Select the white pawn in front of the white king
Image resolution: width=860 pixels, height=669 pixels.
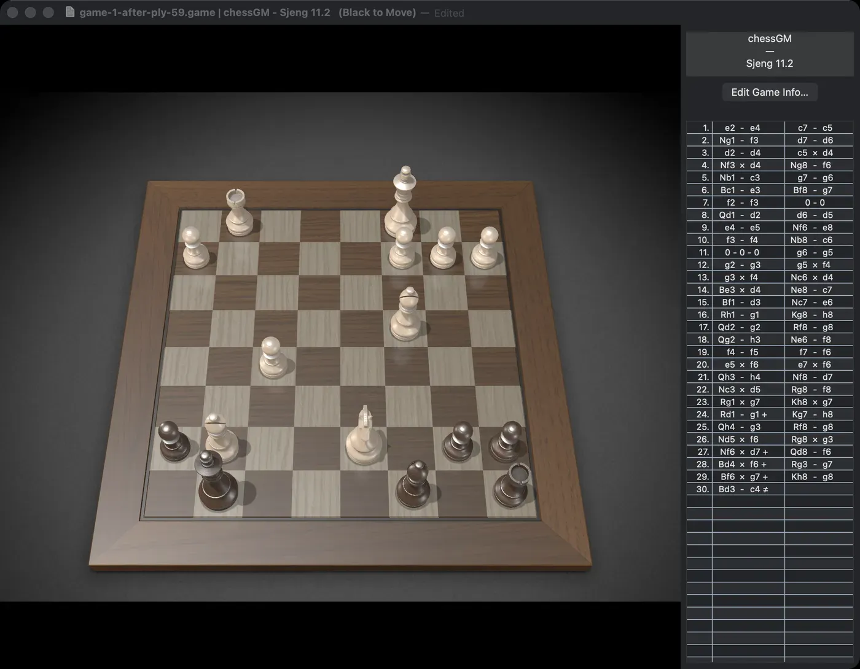point(403,247)
